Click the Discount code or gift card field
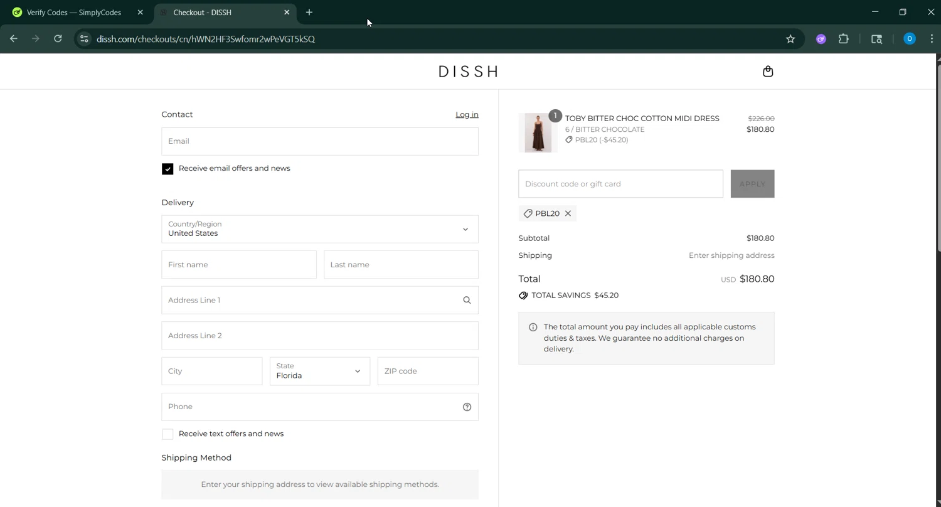Screen dimensions: 941x507 tap(620, 184)
